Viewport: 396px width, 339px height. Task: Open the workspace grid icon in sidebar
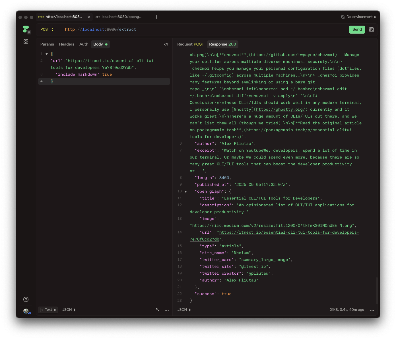click(x=26, y=42)
